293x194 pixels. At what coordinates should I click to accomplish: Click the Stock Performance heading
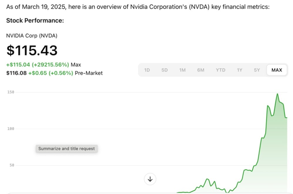[x=35, y=21]
